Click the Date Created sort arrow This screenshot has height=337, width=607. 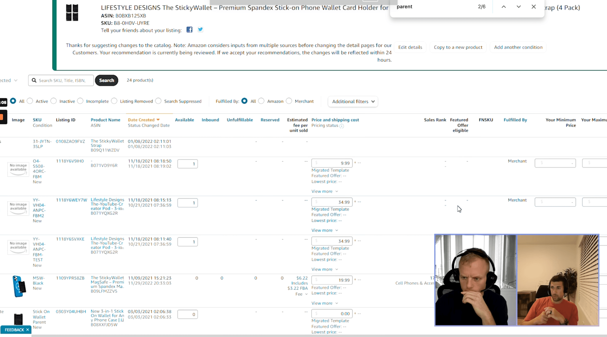point(158,120)
